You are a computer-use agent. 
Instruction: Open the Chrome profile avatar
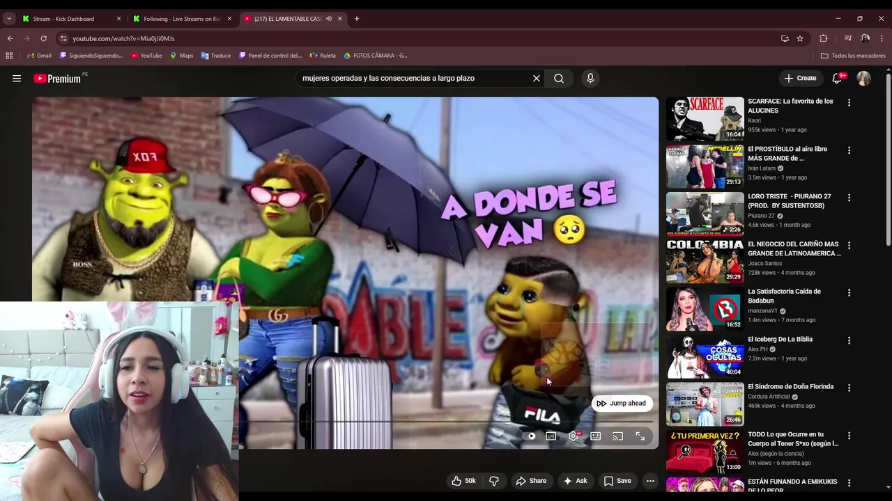(x=865, y=38)
